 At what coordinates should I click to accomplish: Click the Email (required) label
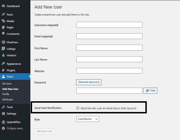(44, 36)
